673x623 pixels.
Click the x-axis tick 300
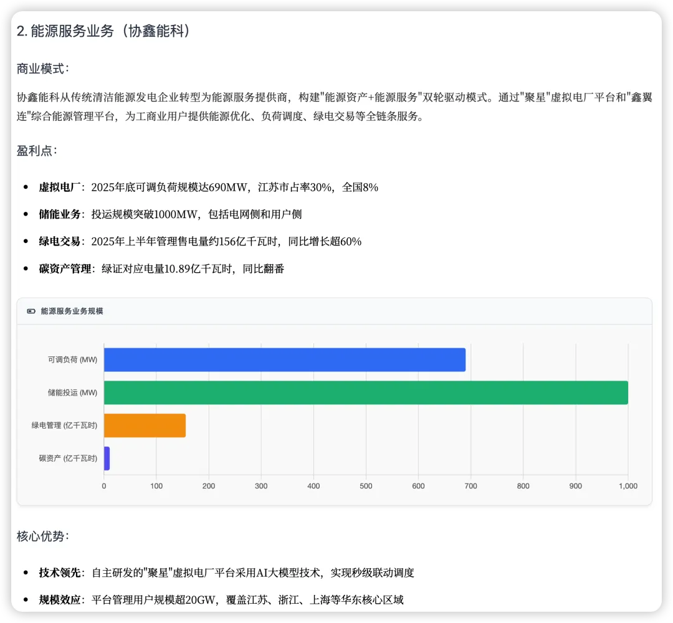[261, 486]
